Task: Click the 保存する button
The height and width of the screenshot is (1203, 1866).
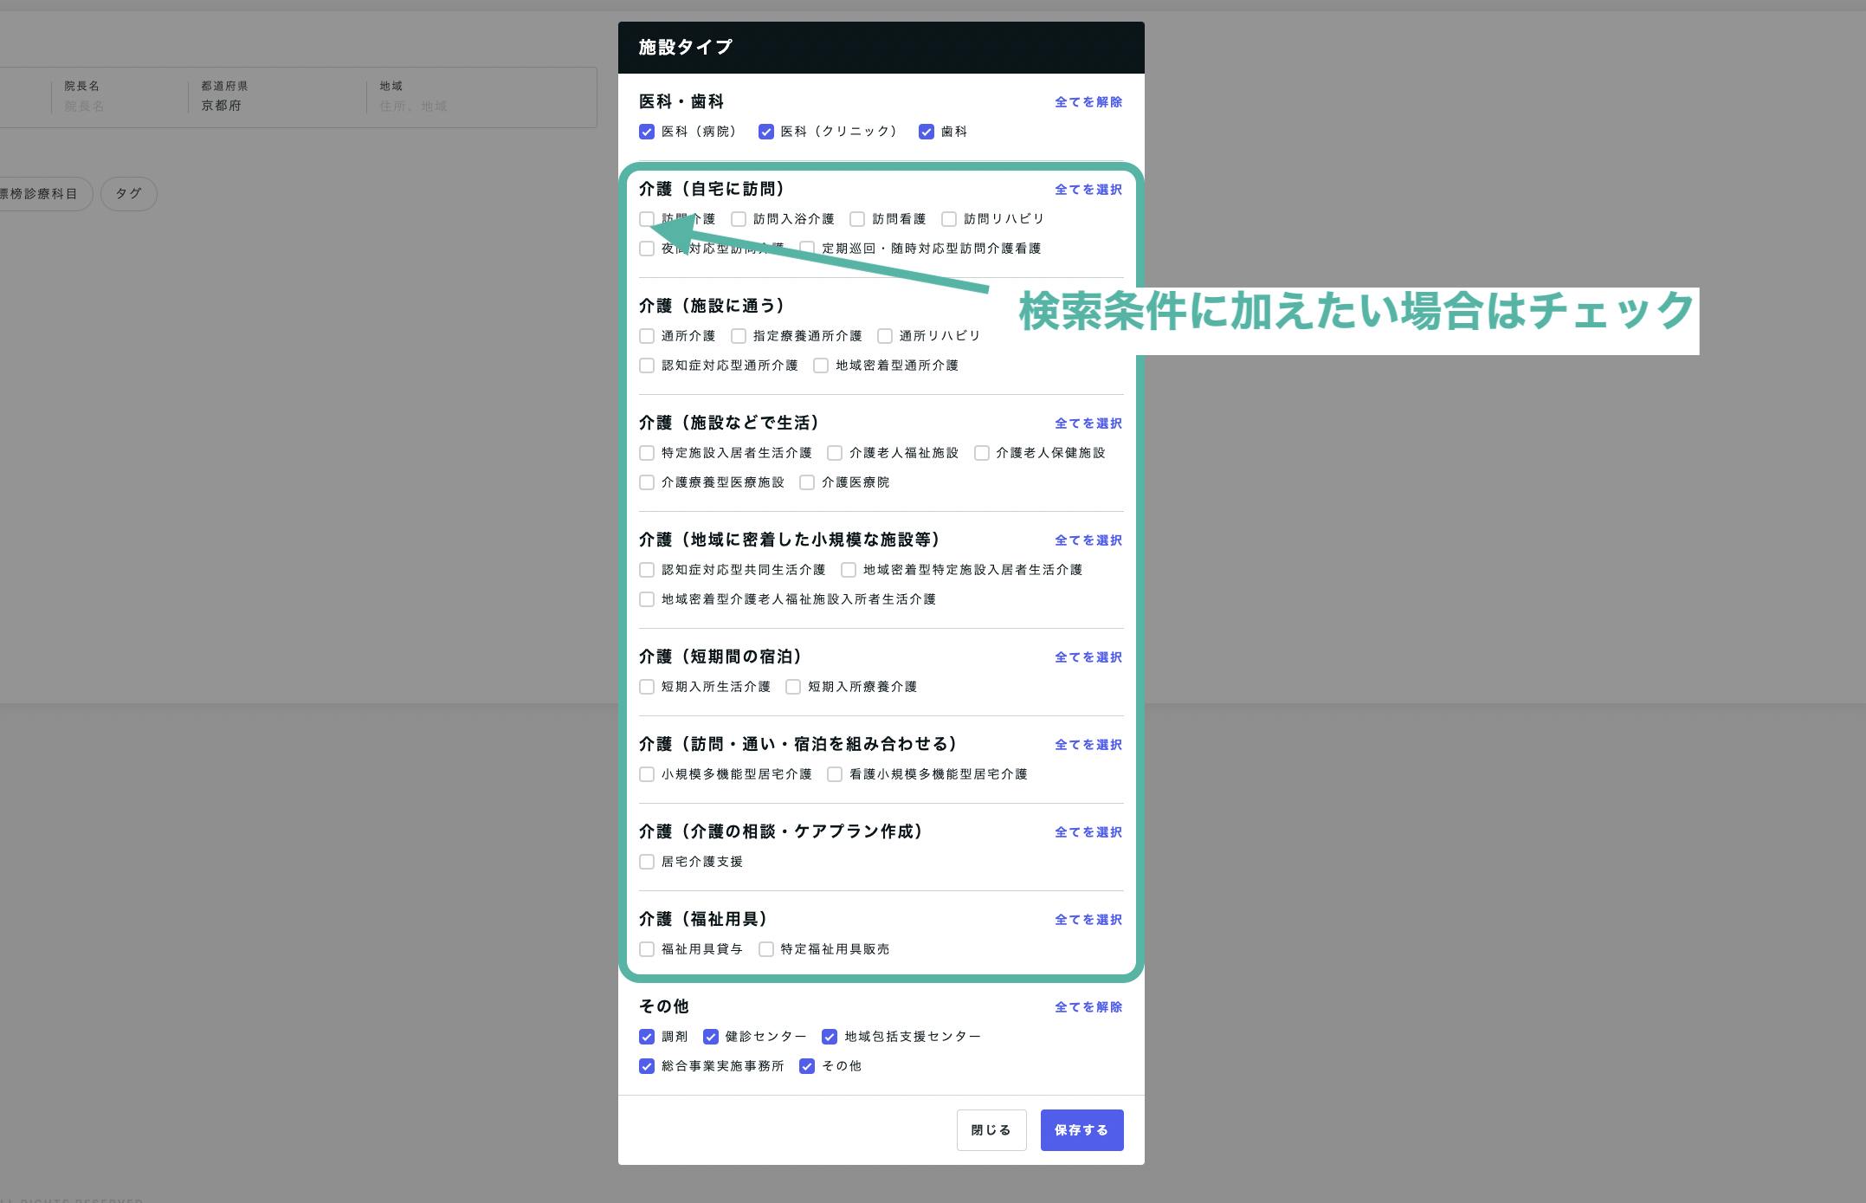Action: 1082,1130
